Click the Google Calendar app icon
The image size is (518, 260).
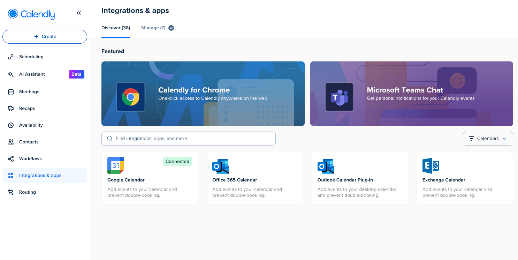(x=115, y=165)
